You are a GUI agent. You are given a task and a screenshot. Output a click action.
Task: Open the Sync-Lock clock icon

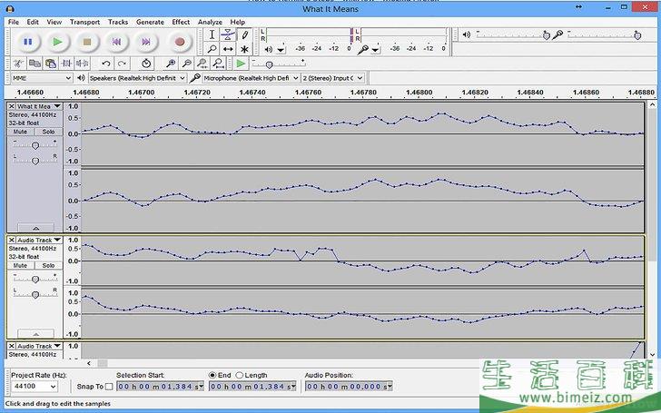tap(146, 64)
